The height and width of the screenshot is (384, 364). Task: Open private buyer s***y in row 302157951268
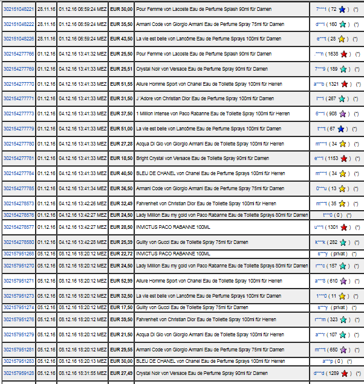click(322, 254)
